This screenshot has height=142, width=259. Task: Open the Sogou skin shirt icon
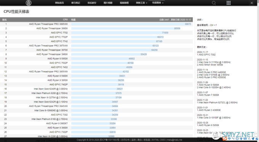pyautogui.click(x=253, y=139)
